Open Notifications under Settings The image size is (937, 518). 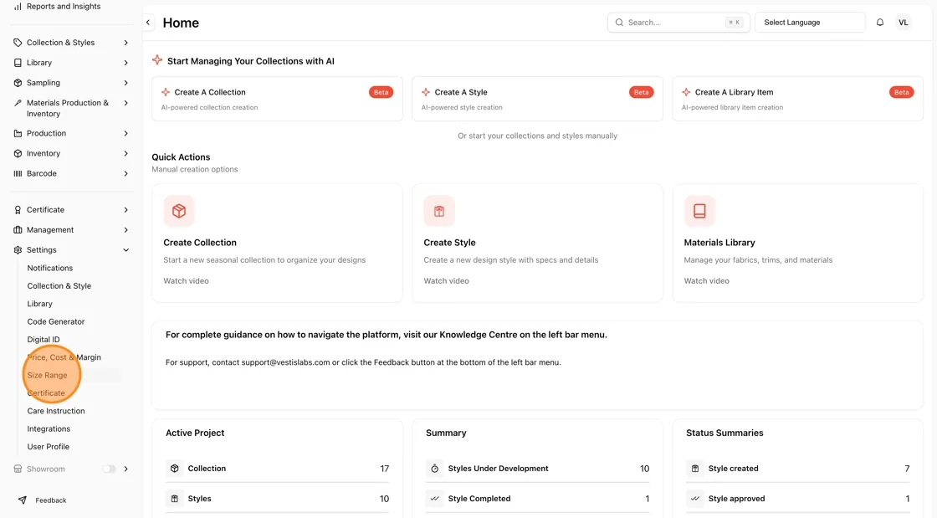[50, 269]
